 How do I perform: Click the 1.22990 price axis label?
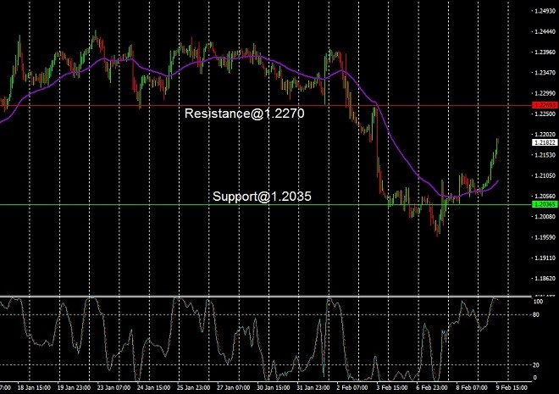545,93
